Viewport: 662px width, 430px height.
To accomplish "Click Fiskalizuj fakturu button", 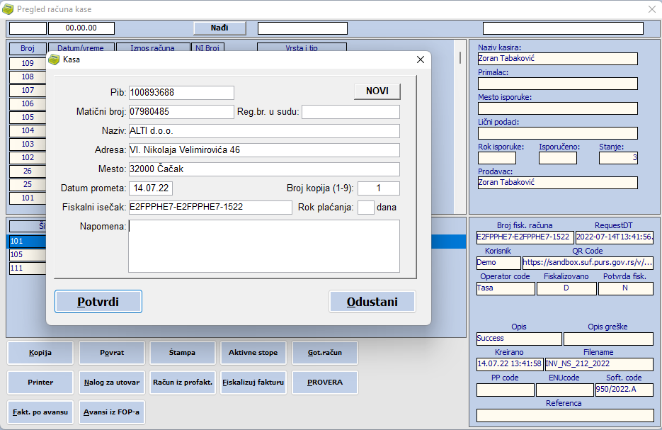I will (253, 383).
